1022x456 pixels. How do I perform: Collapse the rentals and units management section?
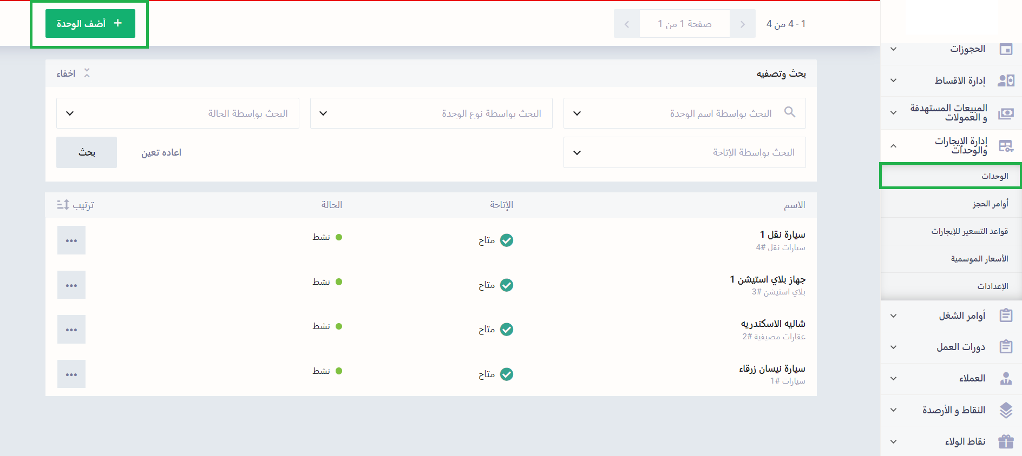[x=894, y=146]
